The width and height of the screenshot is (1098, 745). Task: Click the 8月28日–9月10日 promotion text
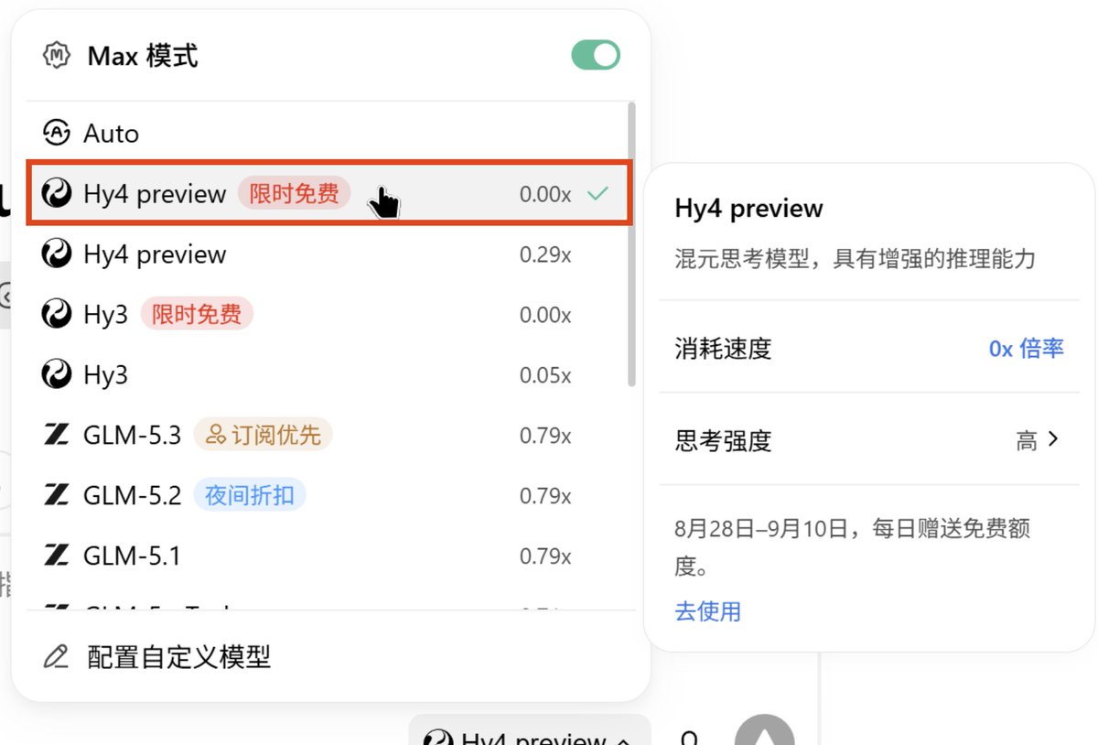(x=853, y=547)
